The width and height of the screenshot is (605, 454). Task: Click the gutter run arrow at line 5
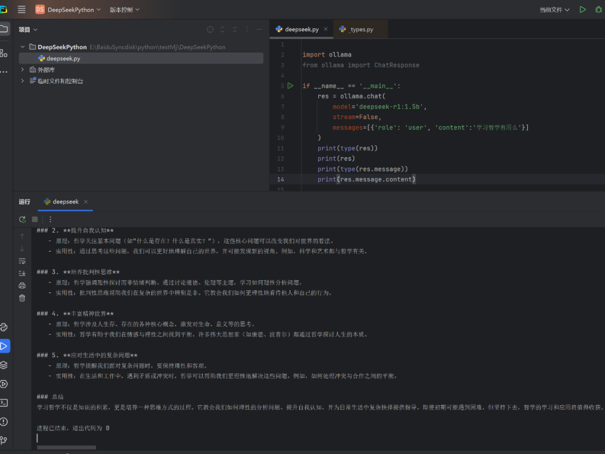(x=290, y=85)
